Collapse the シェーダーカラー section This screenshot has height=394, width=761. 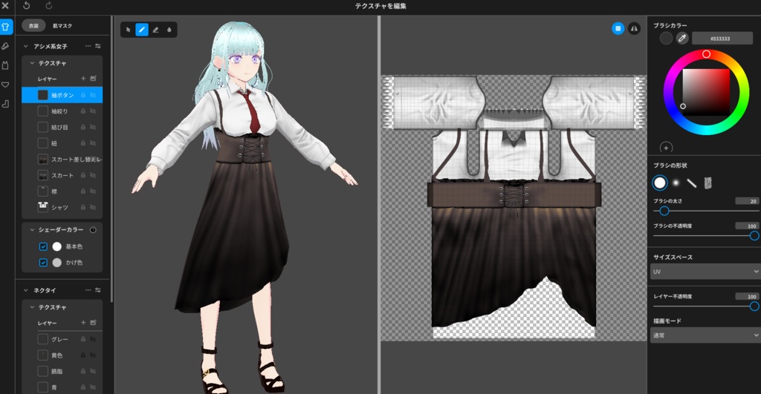(x=32, y=230)
